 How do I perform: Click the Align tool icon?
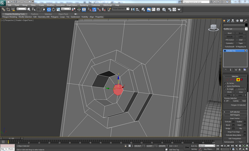pyautogui.click(x=137, y=9)
